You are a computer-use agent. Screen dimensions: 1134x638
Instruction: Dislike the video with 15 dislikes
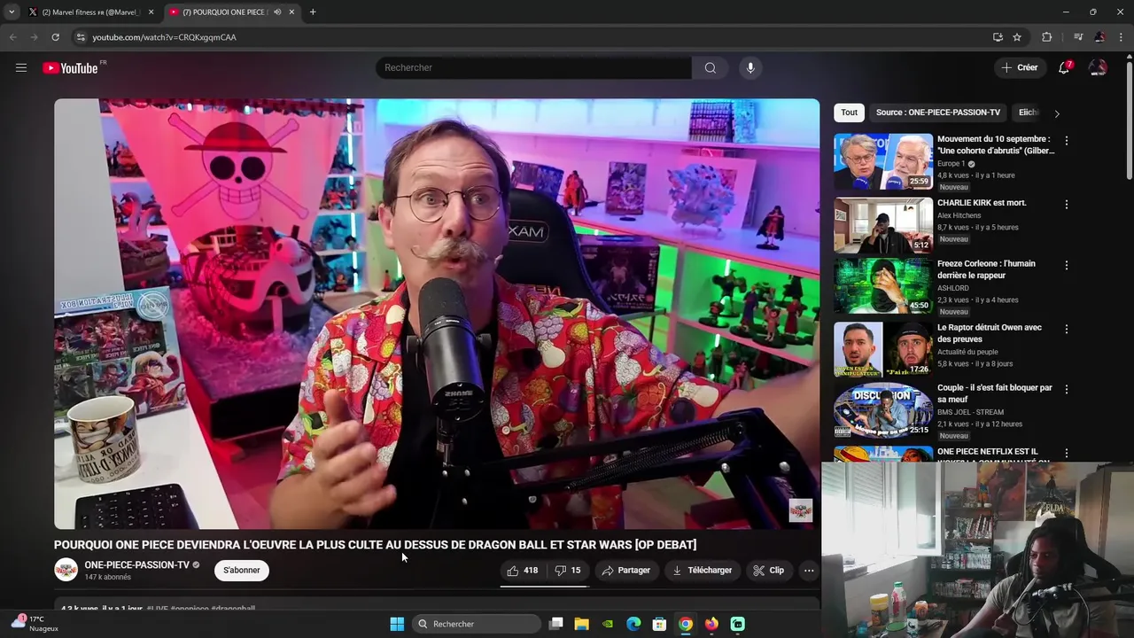click(568, 571)
